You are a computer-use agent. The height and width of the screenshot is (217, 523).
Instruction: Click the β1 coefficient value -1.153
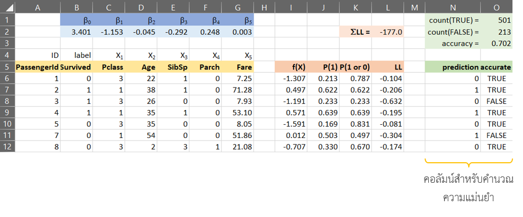[112, 32]
